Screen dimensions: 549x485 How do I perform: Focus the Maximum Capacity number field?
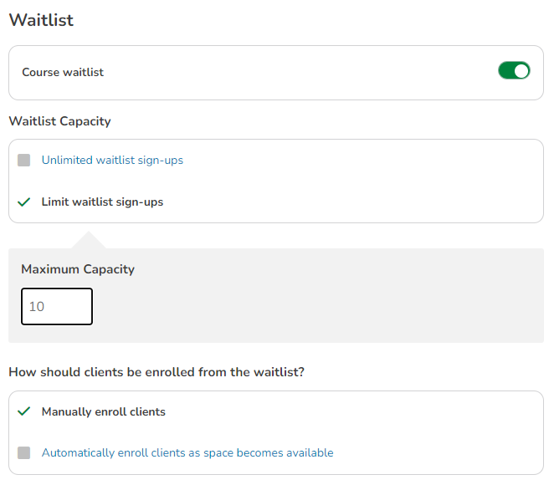coord(57,307)
